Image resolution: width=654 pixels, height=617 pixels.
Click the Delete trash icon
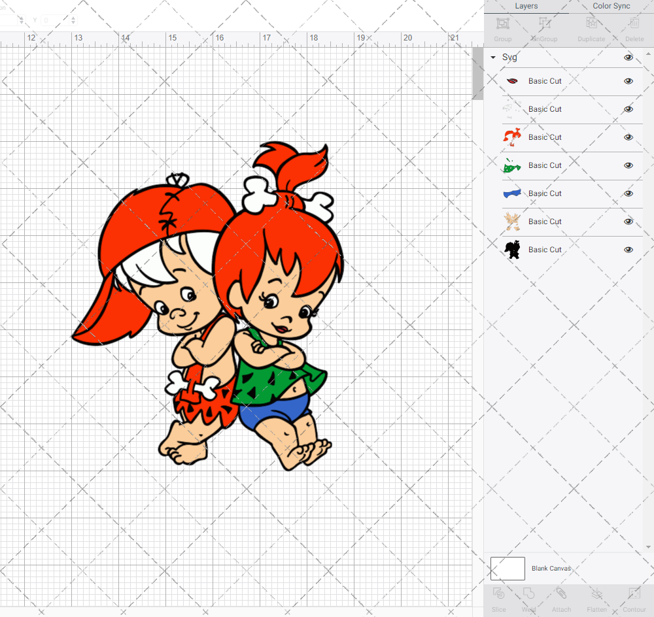pyautogui.click(x=634, y=24)
